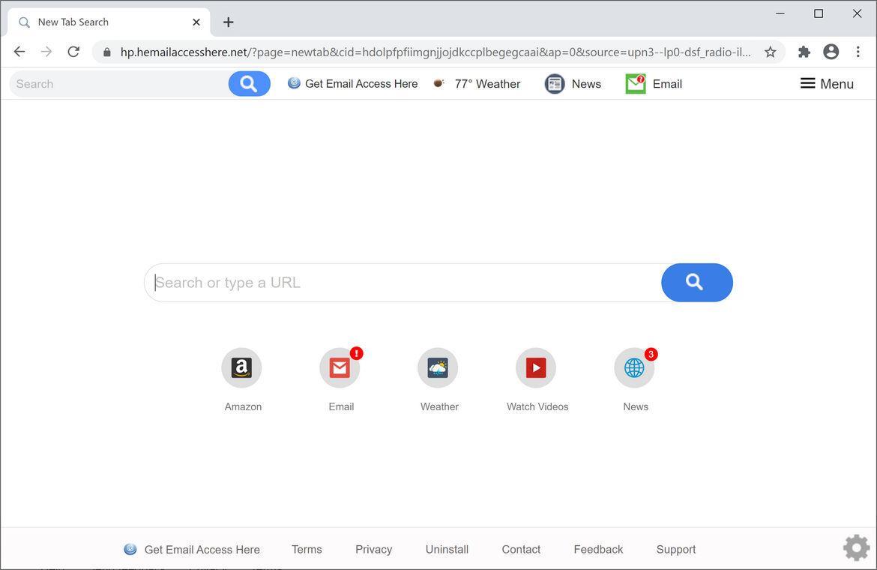
Task: Open the Amazon shortcut icon
Action: click(x=241, y=367)
